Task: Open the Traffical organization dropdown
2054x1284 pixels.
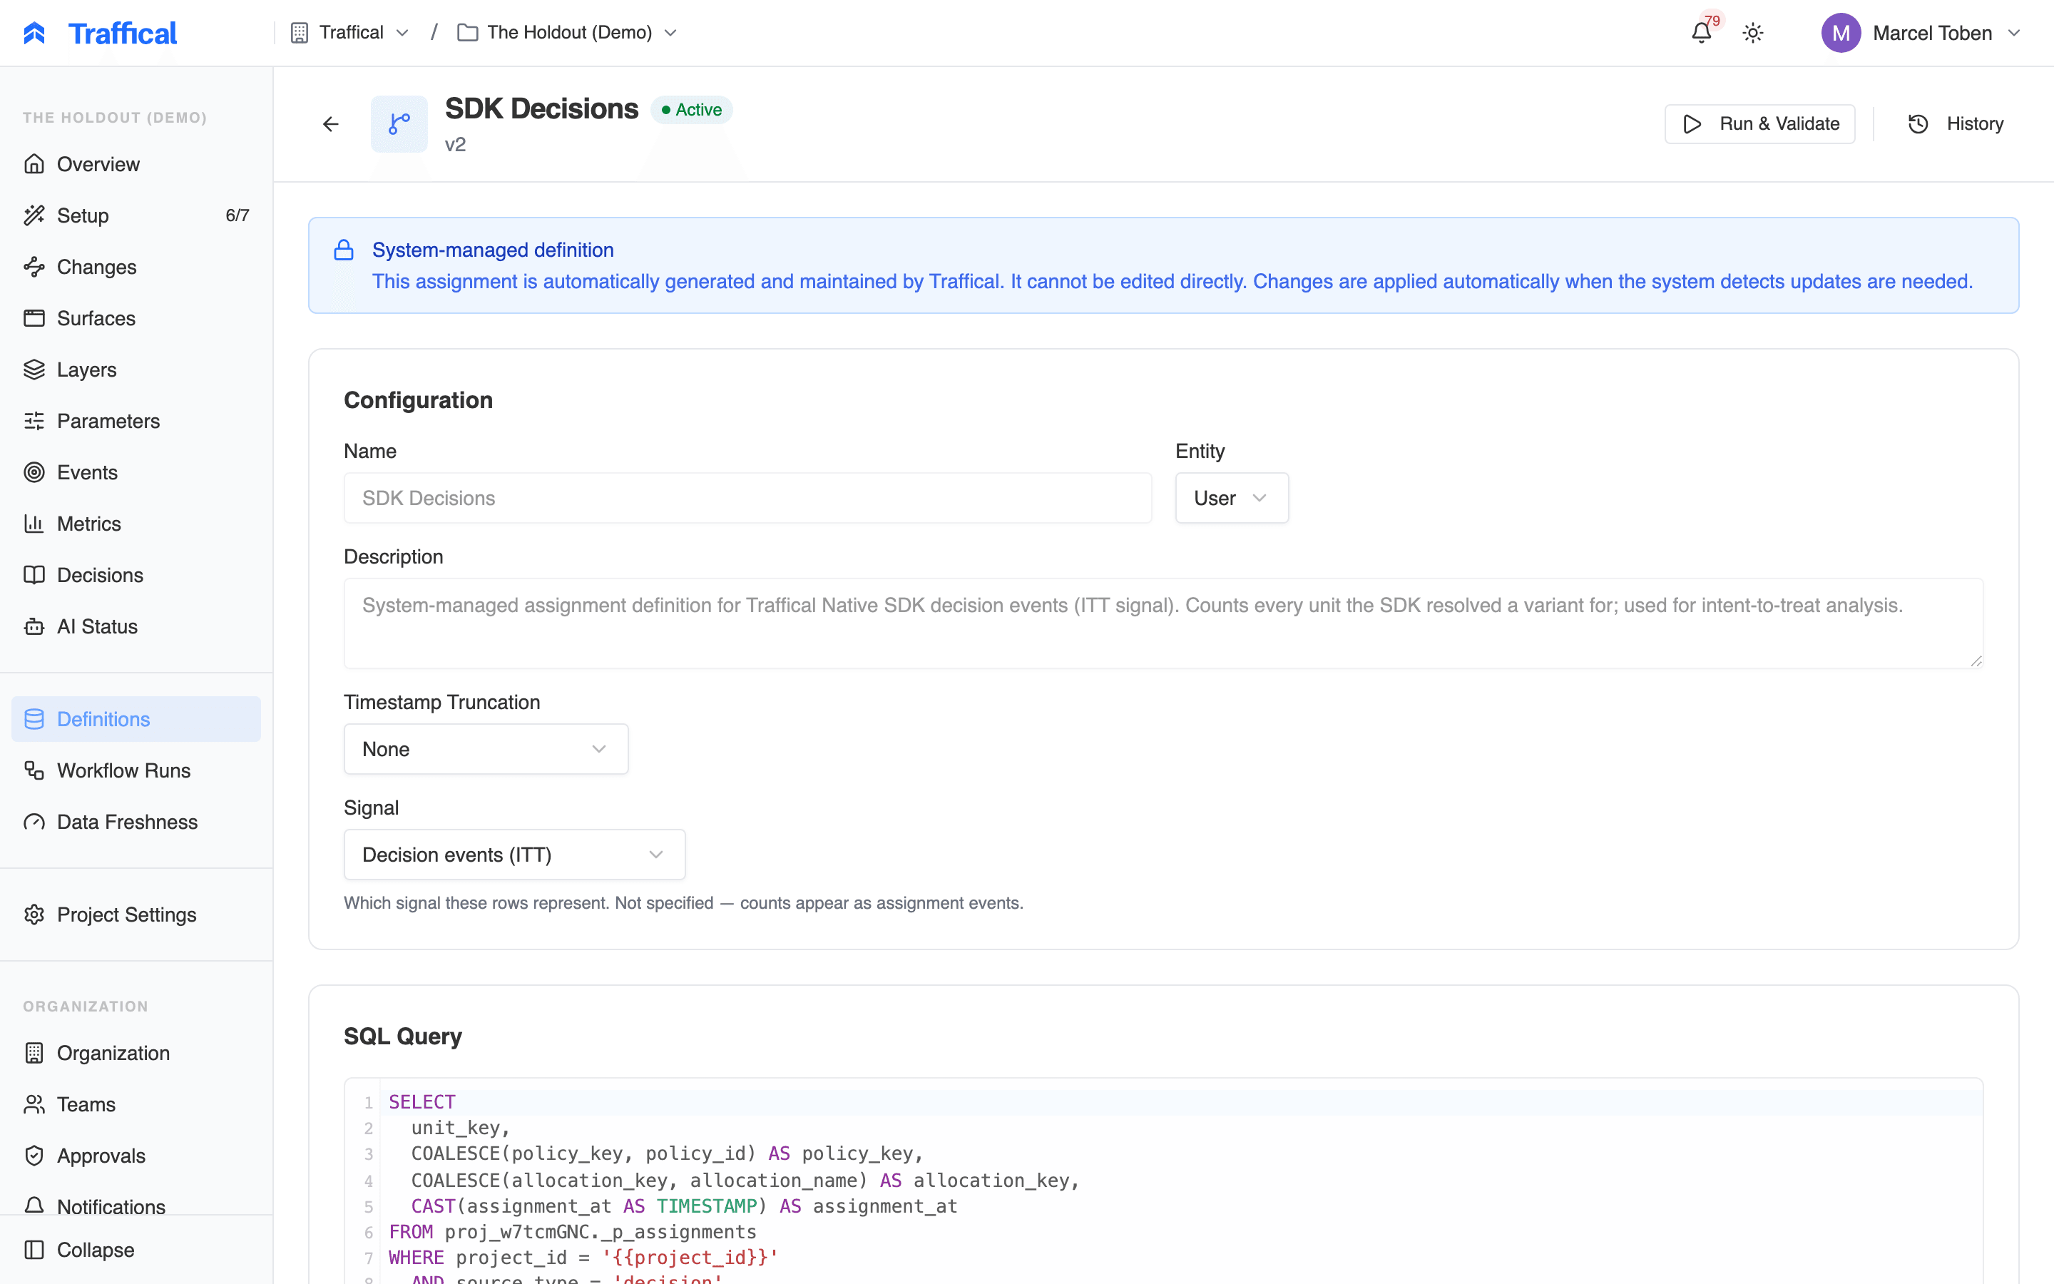Action: pyautogui.click(x=349, y=32)
